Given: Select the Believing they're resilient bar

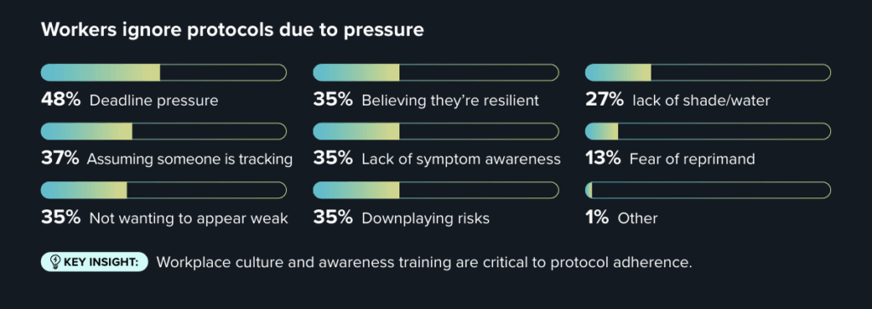Looking at the screenshot, I should [x=436, y=72].
